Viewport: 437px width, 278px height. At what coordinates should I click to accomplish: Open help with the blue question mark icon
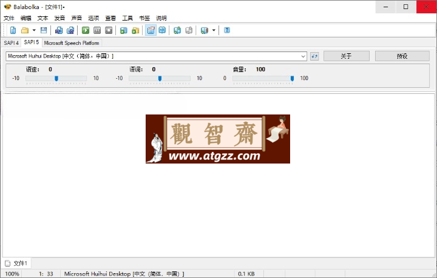point(227,30)
